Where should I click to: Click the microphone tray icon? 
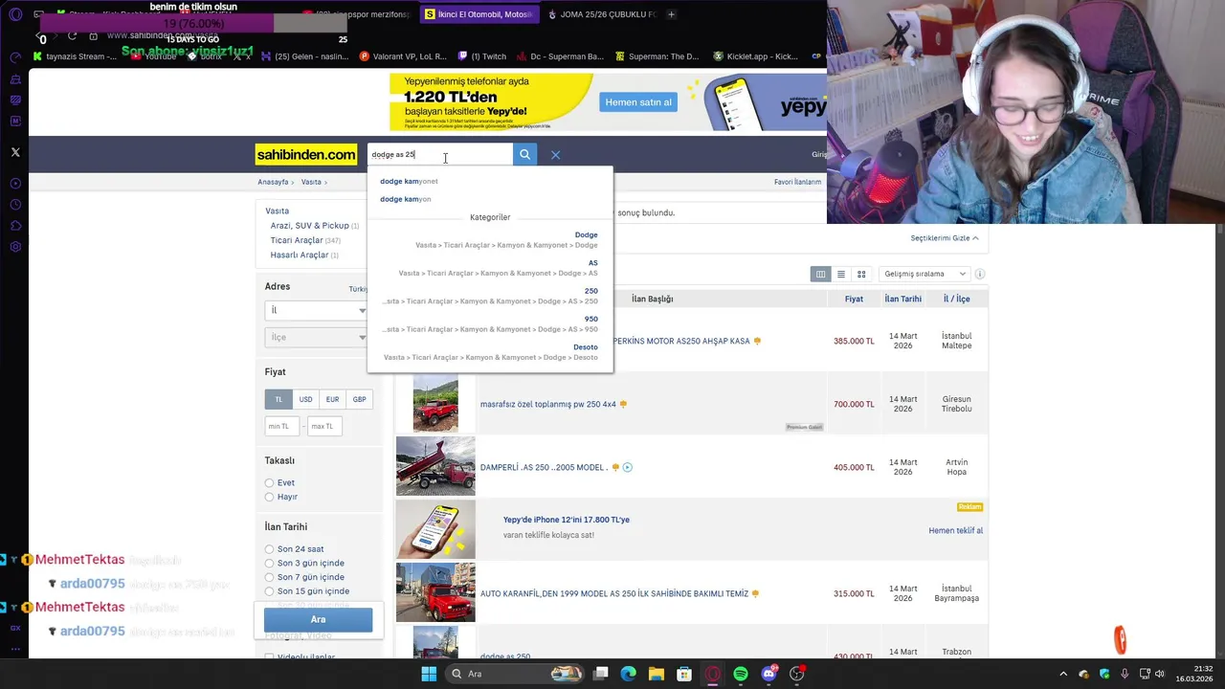[x=1125, y=674]
